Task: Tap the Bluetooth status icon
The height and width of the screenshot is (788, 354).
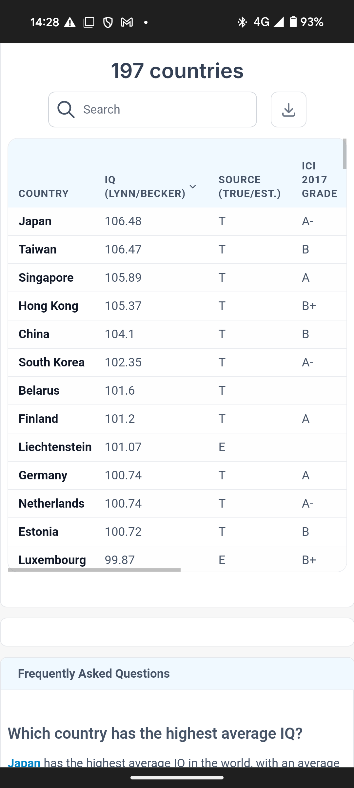Action: click(x=242, y=22)
